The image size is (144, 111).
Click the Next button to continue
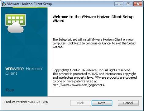coord(102,103)
